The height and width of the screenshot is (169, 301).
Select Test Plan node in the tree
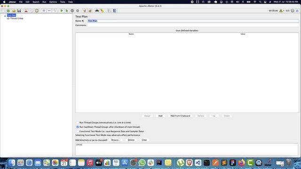pyautogui.click(x=11, y=15)
